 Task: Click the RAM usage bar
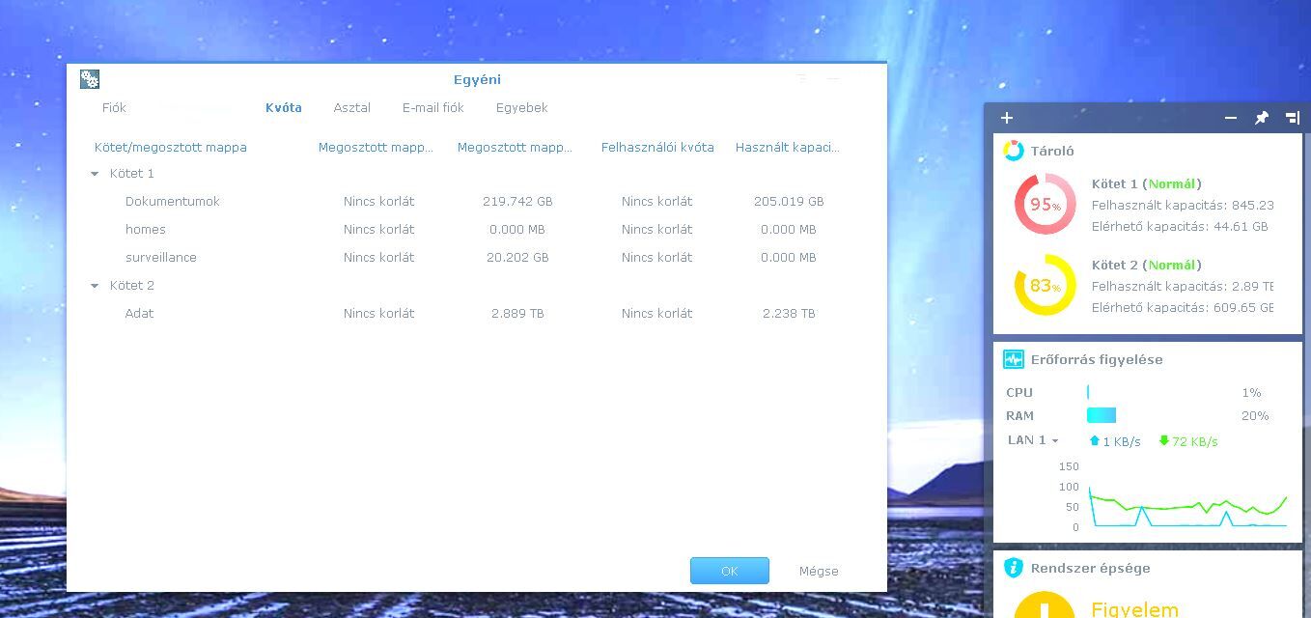click(1102, 415)
